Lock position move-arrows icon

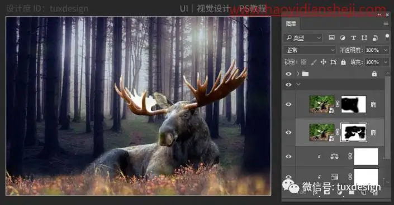324,62
